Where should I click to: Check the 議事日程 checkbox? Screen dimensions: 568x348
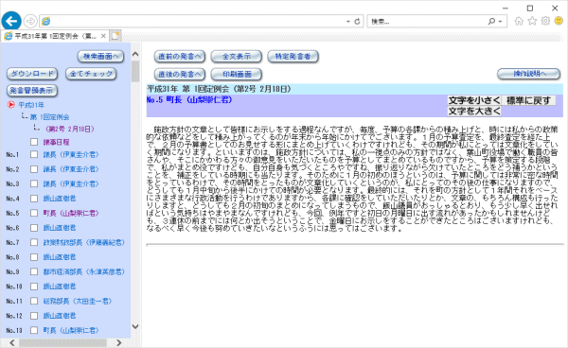[34, 142]
